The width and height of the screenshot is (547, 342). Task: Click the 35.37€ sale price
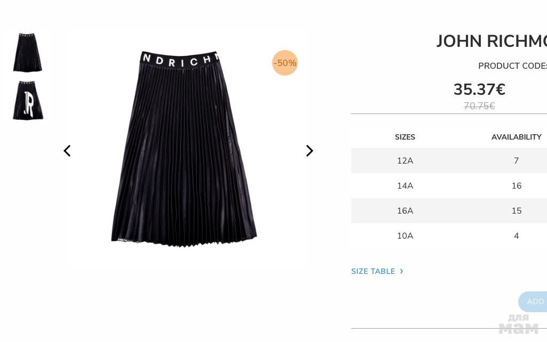[x=479, y=89]
